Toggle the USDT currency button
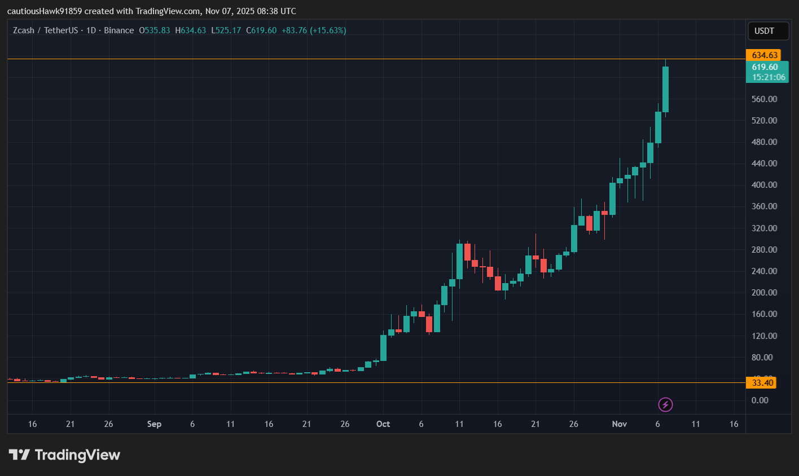 [x=768, y=31]
